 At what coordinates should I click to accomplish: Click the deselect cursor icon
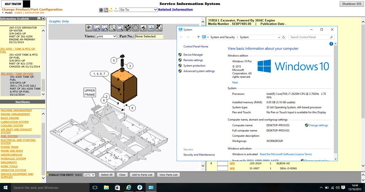(159, 28)
